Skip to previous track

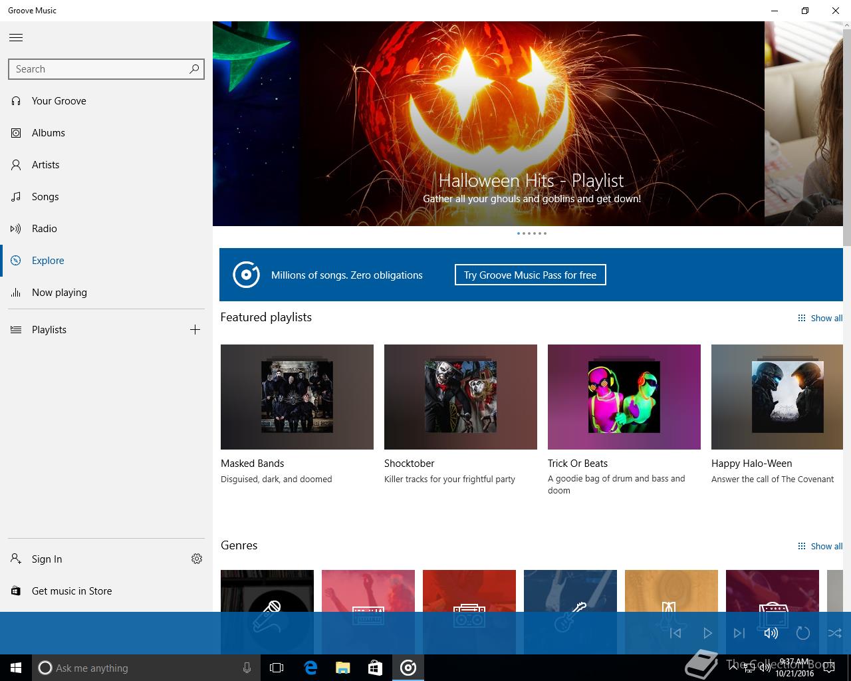(675, 633)
